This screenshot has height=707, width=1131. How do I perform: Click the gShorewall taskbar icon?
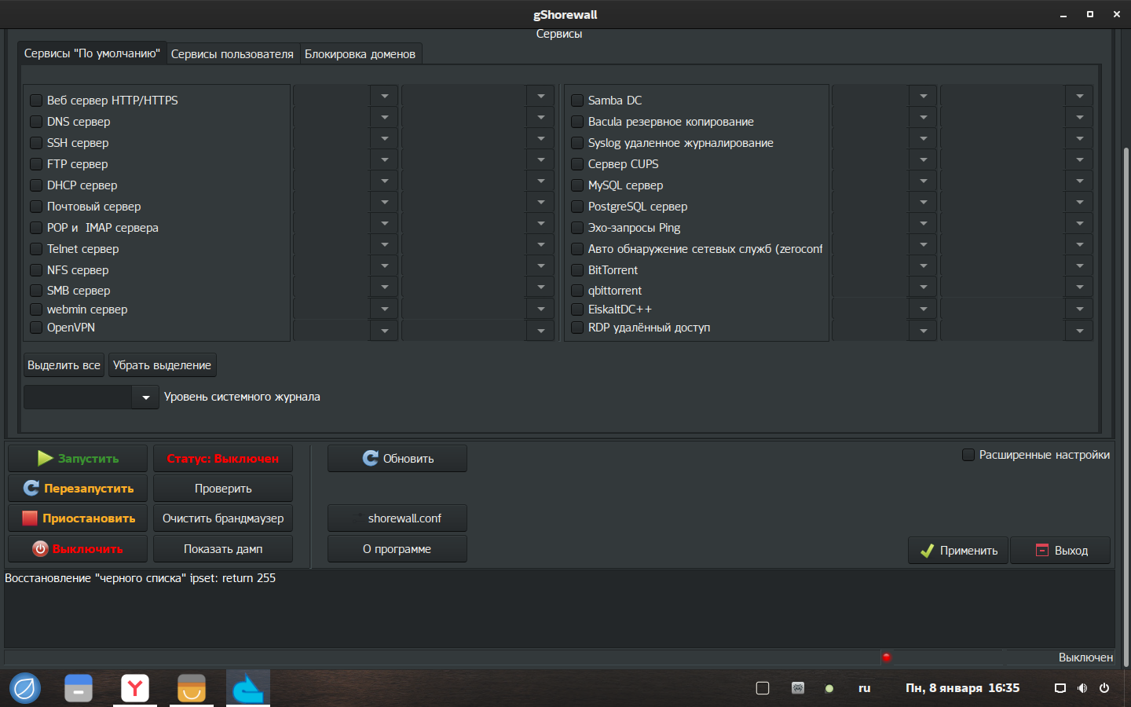pyautogui.click(x=248, y=689)
